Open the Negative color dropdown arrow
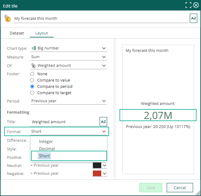The image size is (201, 196). tap(105, 174)
